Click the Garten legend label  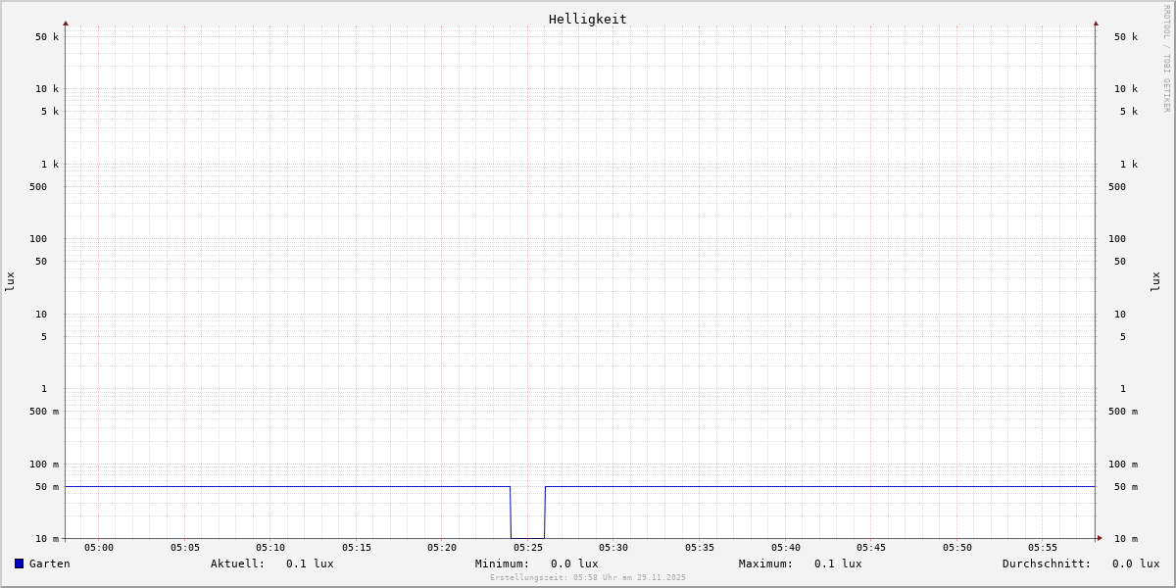49,563
